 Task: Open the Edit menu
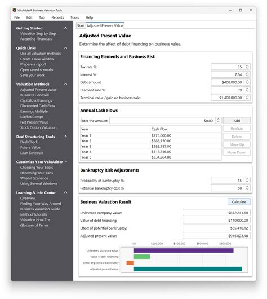pyautogui.click(x=29, y=17)
